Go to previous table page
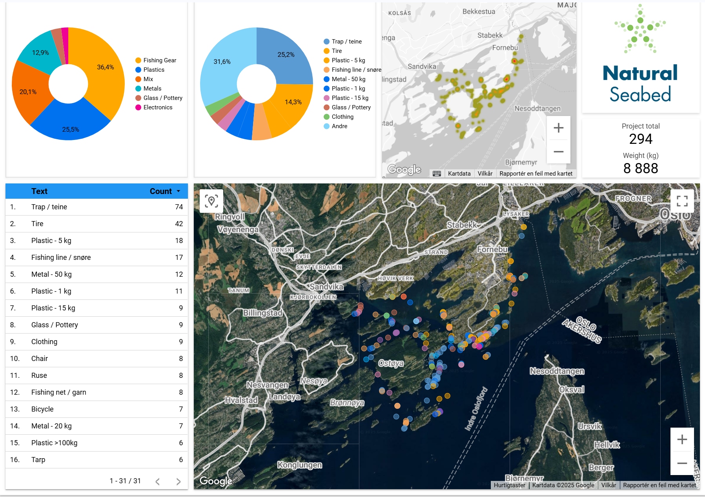The height and width of the screenshot is (497, 705). point(158,481)
